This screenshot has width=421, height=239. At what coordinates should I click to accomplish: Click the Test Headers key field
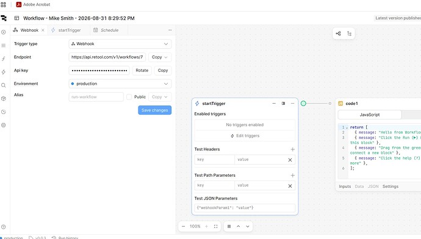tap(214, 160)
